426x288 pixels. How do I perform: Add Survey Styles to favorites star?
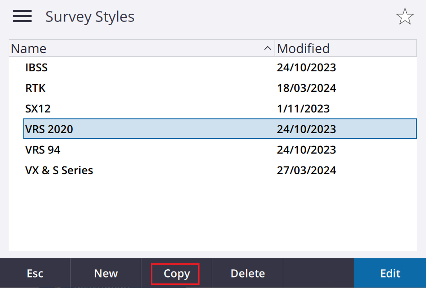[x=405, y=16]
